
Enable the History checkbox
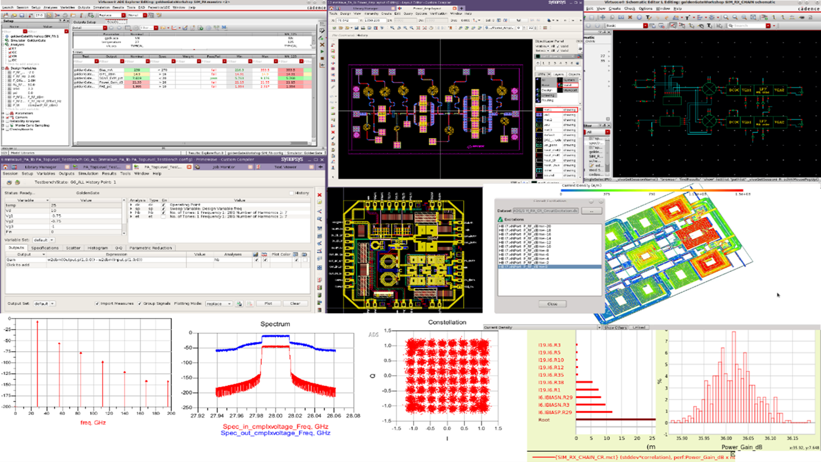pyautogui.click(x=291, y=193)
